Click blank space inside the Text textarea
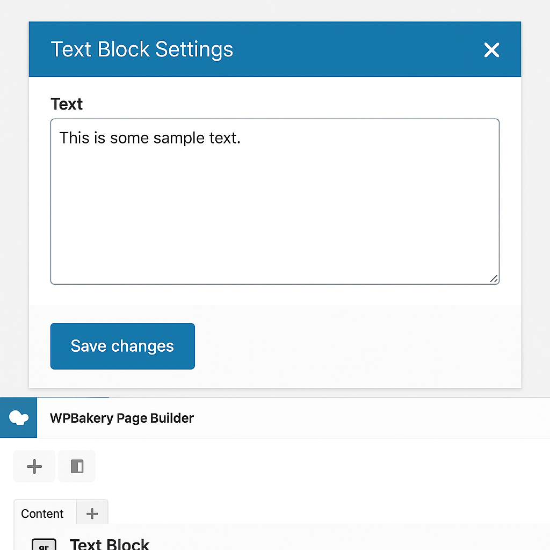550x550 pixels. click(x=274, y=218)
